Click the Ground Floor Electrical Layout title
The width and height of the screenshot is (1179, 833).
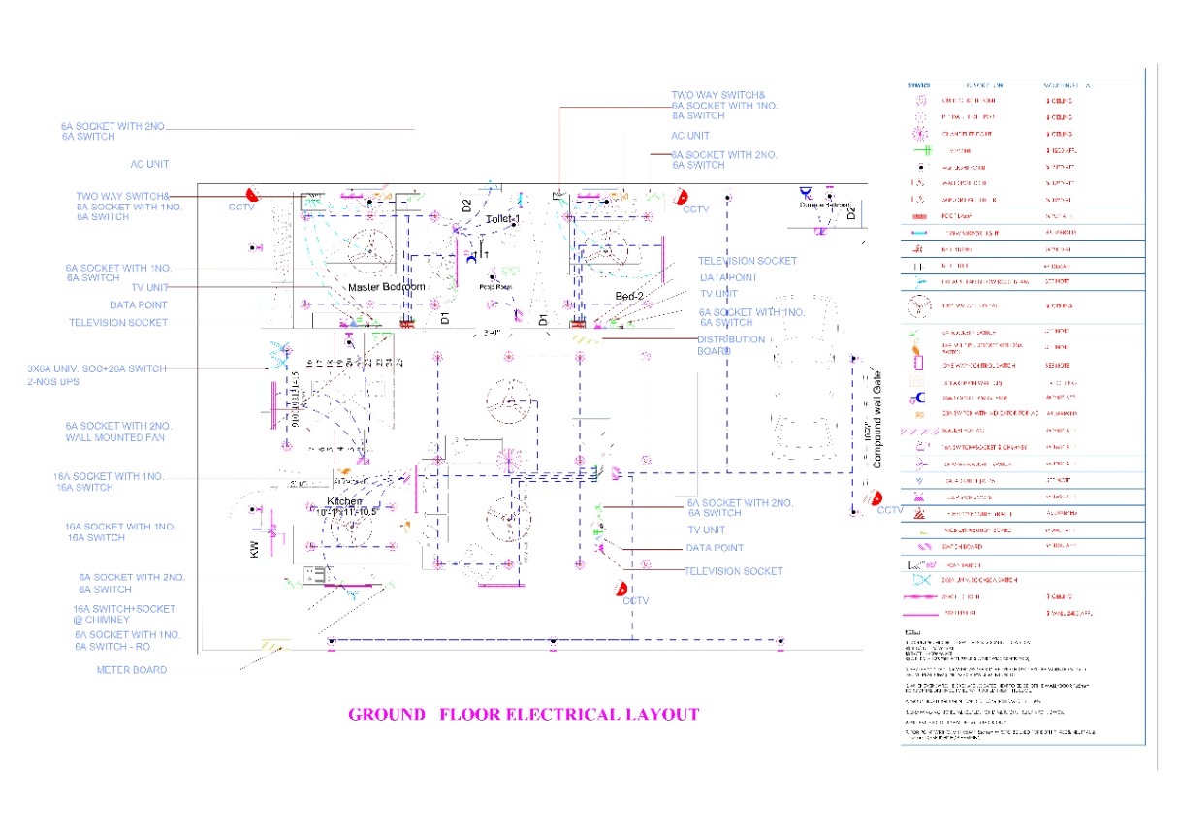(524, 715)
